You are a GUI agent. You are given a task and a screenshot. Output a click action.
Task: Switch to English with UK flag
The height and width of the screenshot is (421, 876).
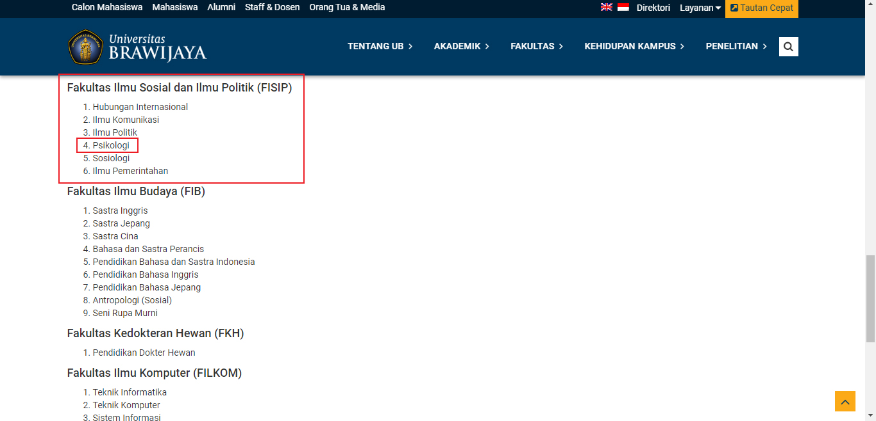(x=607, y=8)
